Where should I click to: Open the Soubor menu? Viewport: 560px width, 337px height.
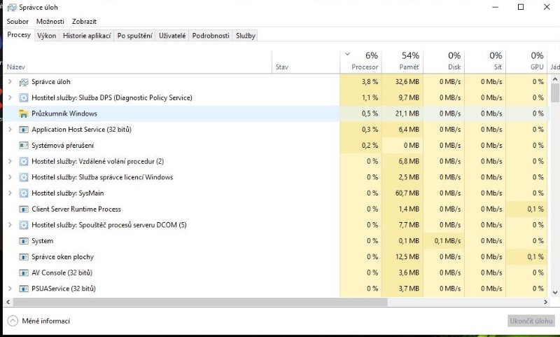[17, 22]
